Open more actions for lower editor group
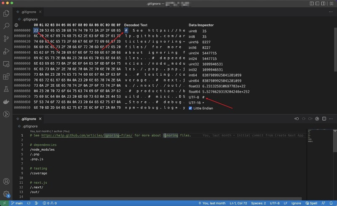 tap(331, 119)
